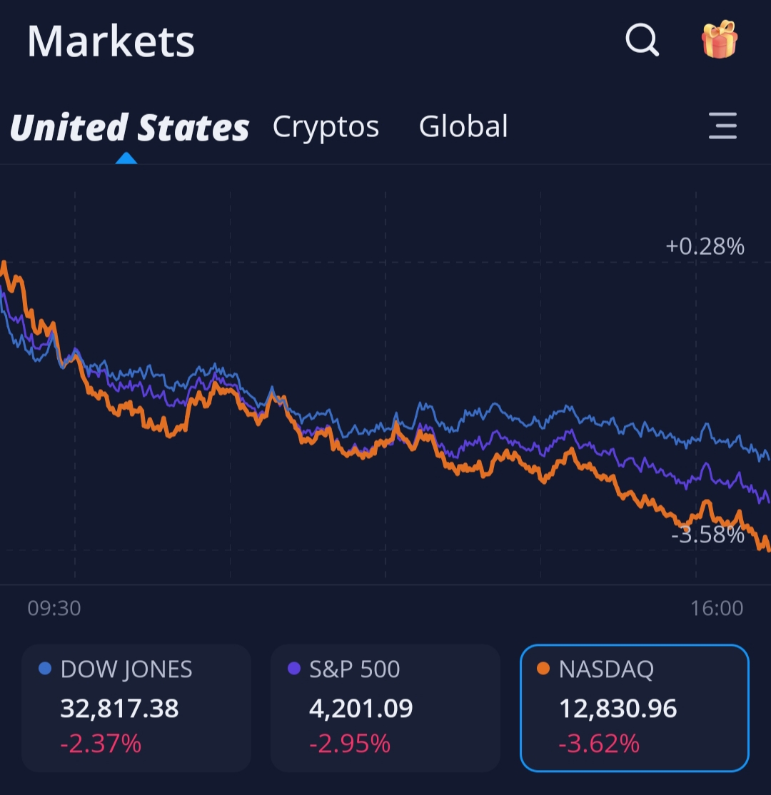The width and height of the screenshot is (771, 795).
Task: Open the Global markets tab
Action: point(463,127)
